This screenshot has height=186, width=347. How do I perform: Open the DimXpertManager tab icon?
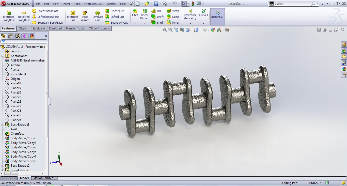(25, 36)
